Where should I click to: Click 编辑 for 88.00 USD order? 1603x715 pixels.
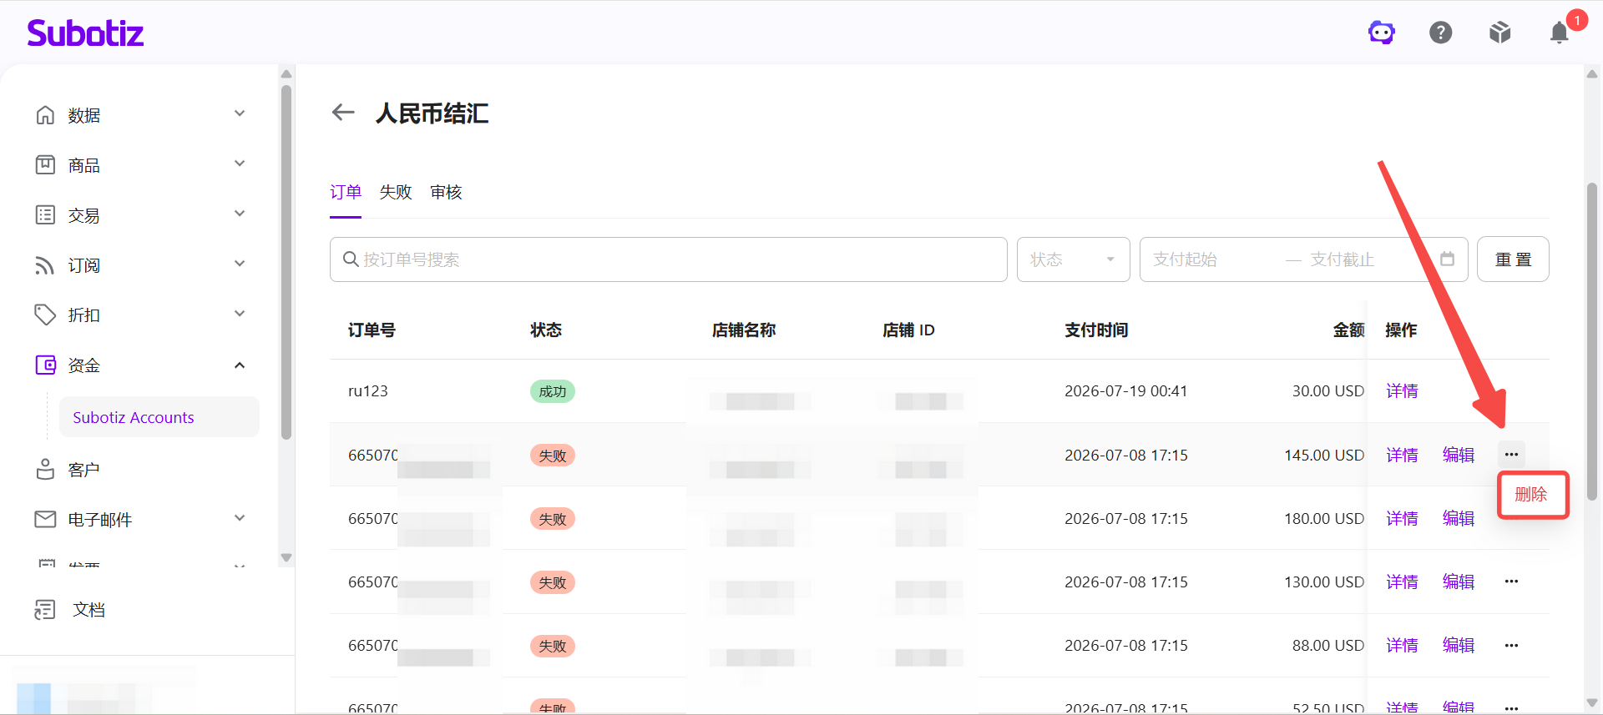(x=1459, y=645)
